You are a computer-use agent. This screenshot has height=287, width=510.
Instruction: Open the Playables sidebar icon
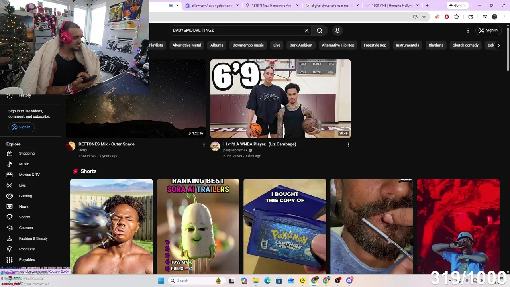(x=10, y=259)
